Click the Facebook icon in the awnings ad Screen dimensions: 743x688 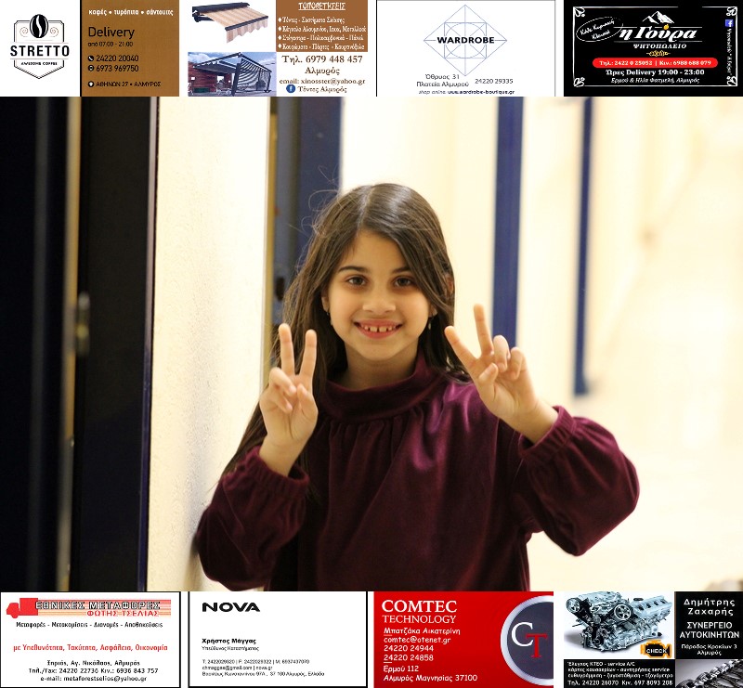coord(291,89)
